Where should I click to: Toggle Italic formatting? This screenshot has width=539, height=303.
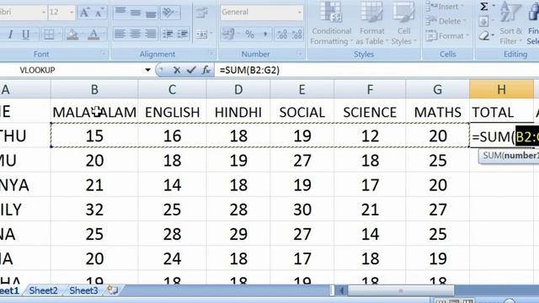click(x=10, y=35)
